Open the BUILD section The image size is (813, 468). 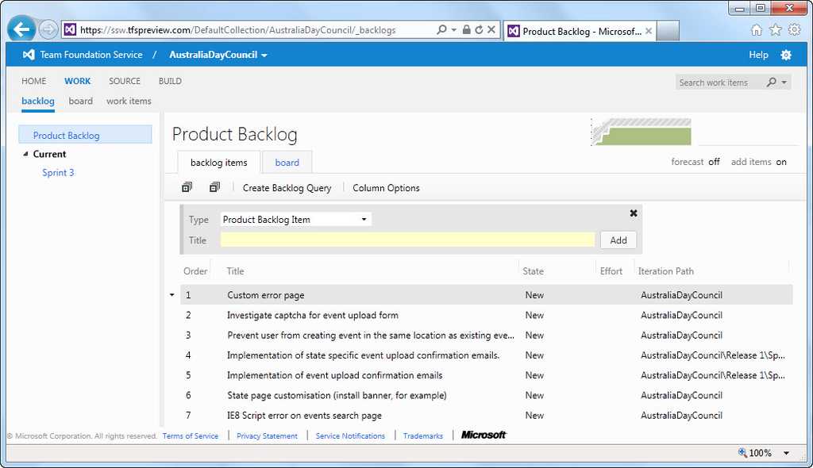tap(169, 81)
